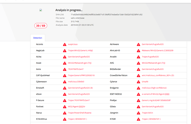Click the analysis date 2019-03-31 value
191x124 pixels.
[82, 25]
